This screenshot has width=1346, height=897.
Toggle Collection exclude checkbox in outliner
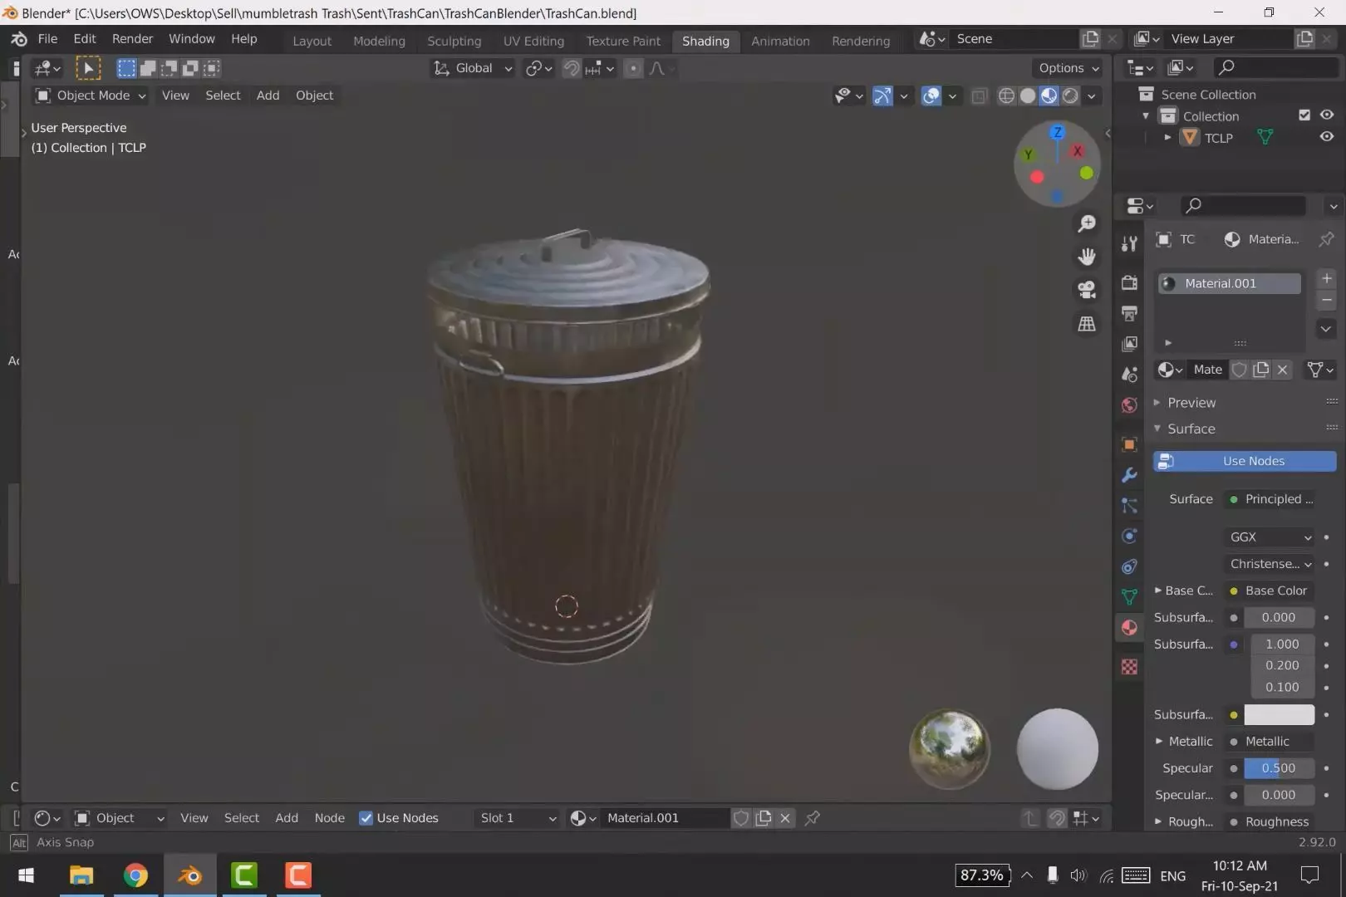[x=1304, y=115]
